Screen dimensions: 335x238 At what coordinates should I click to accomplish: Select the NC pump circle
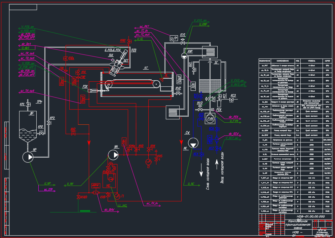(x=193, y=143)
